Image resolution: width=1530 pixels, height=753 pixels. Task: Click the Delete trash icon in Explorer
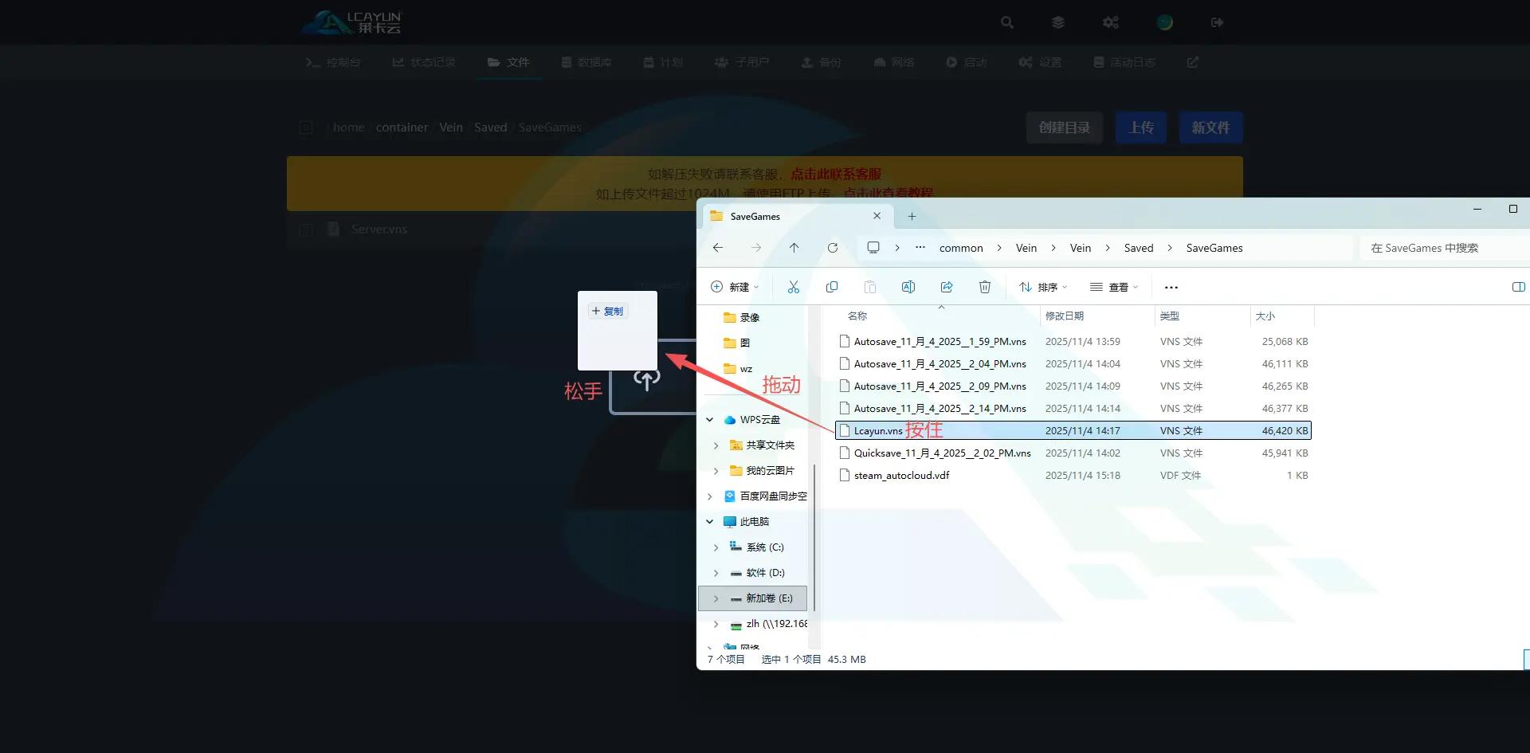click(x=985, y=287)
